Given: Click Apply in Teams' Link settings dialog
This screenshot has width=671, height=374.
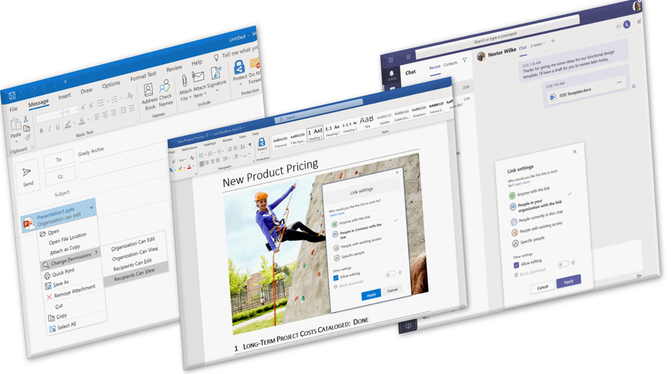Looking at the screenshot, I should (568, 281).
